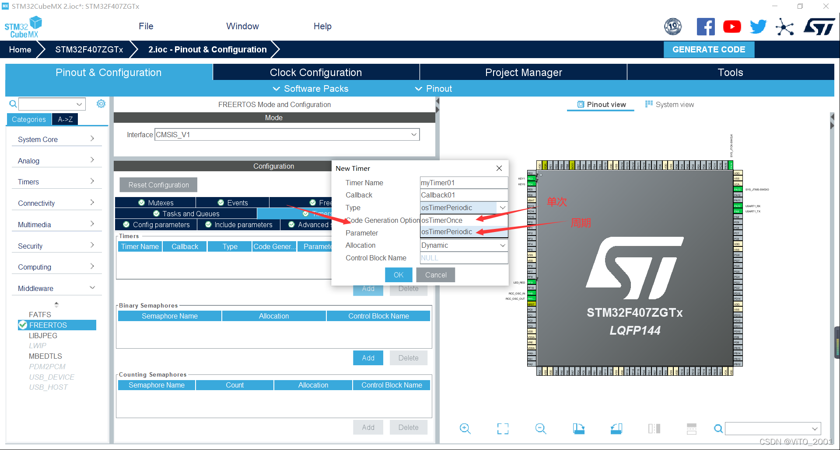Zoom out of the pinout view
This screenshot has width=840, height=450.
[x=541, y=429]
